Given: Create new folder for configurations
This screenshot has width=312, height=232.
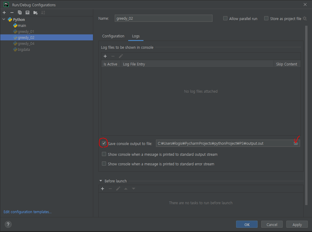Looking at the screenshot, I should point(36,13).
